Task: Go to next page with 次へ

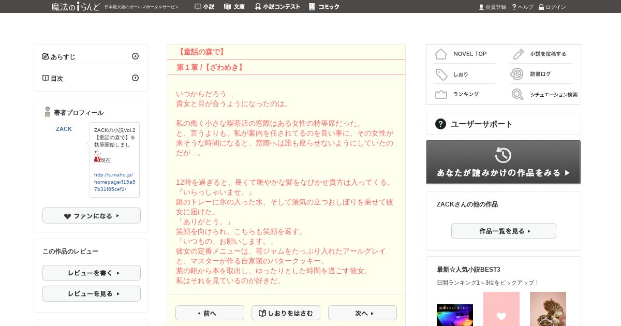Action: click(362, 313)
